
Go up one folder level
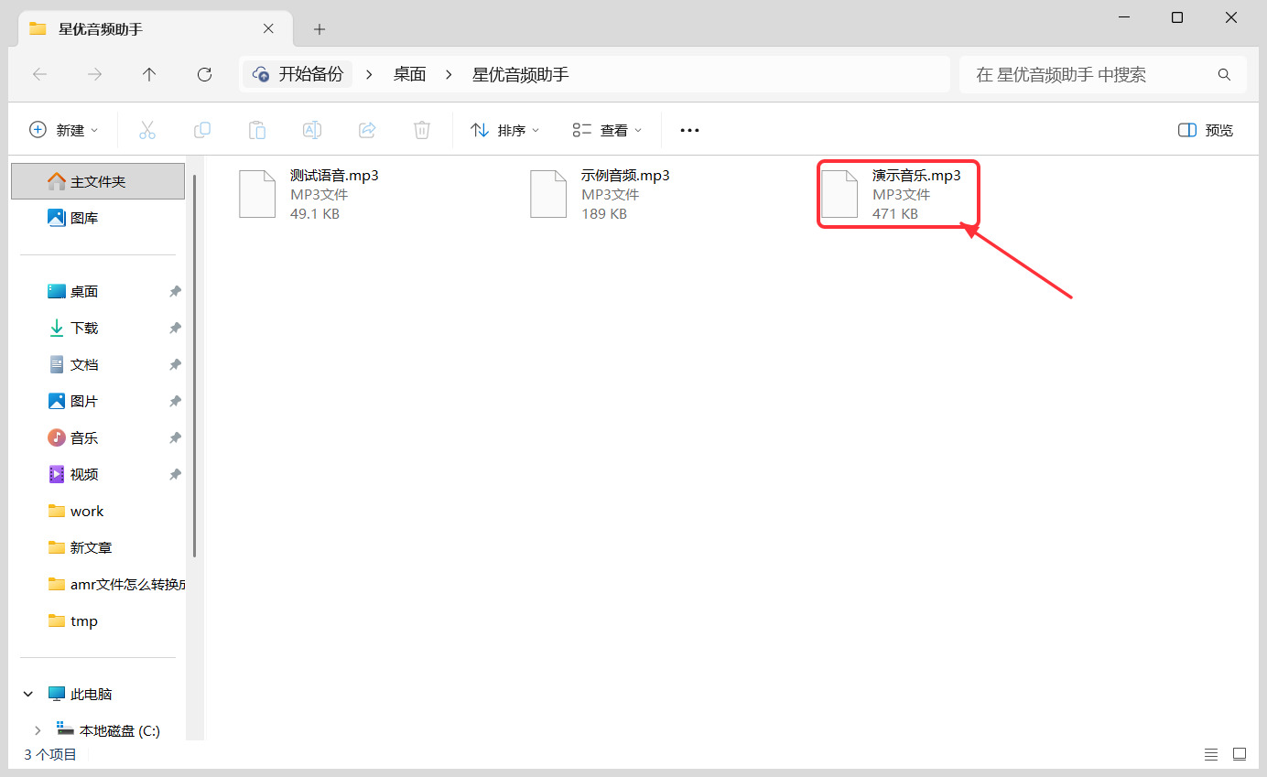point(149,74)
